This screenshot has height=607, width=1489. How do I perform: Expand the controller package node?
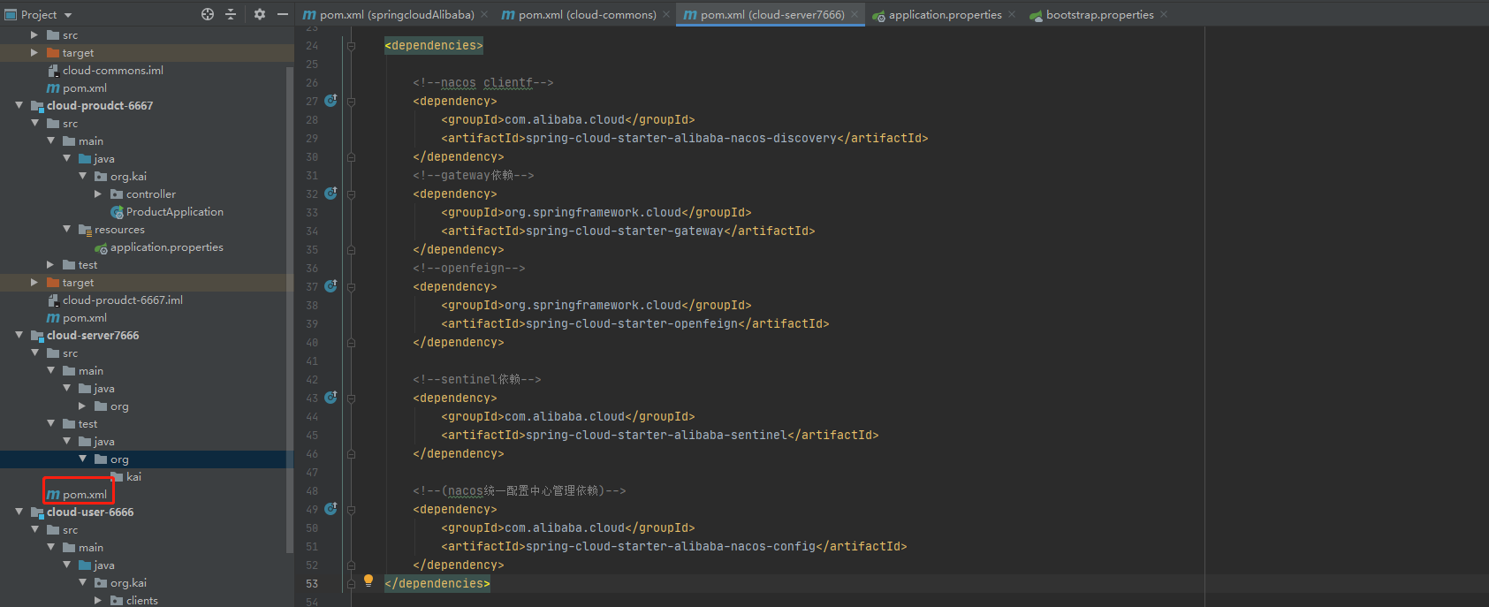[98, 193]
